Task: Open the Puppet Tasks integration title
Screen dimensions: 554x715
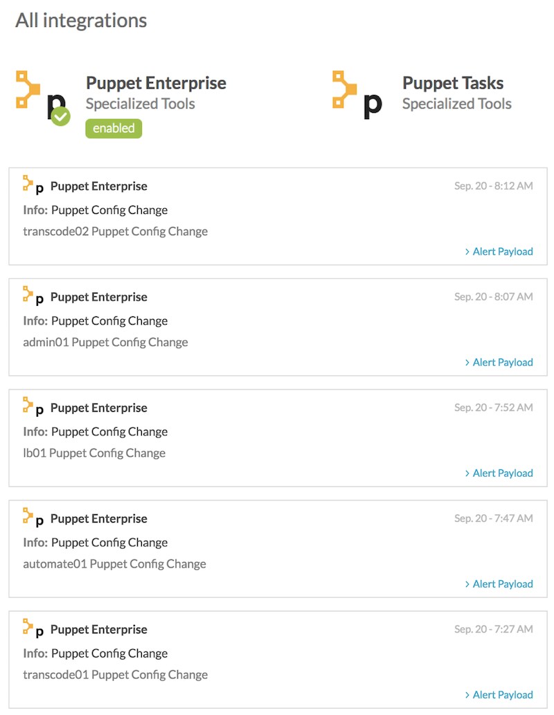Action: [453, 83]
